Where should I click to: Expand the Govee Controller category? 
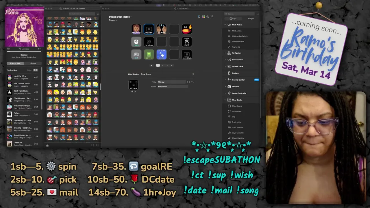pyautogui.click(x=225, y=93)
